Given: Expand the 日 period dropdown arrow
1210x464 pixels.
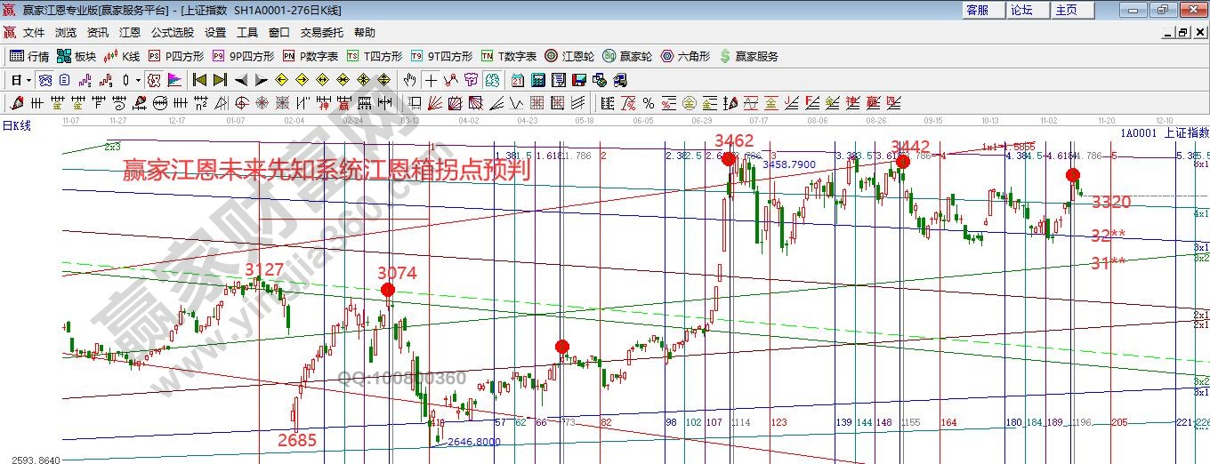Looking at the screenshot, I should pos(29,80).
